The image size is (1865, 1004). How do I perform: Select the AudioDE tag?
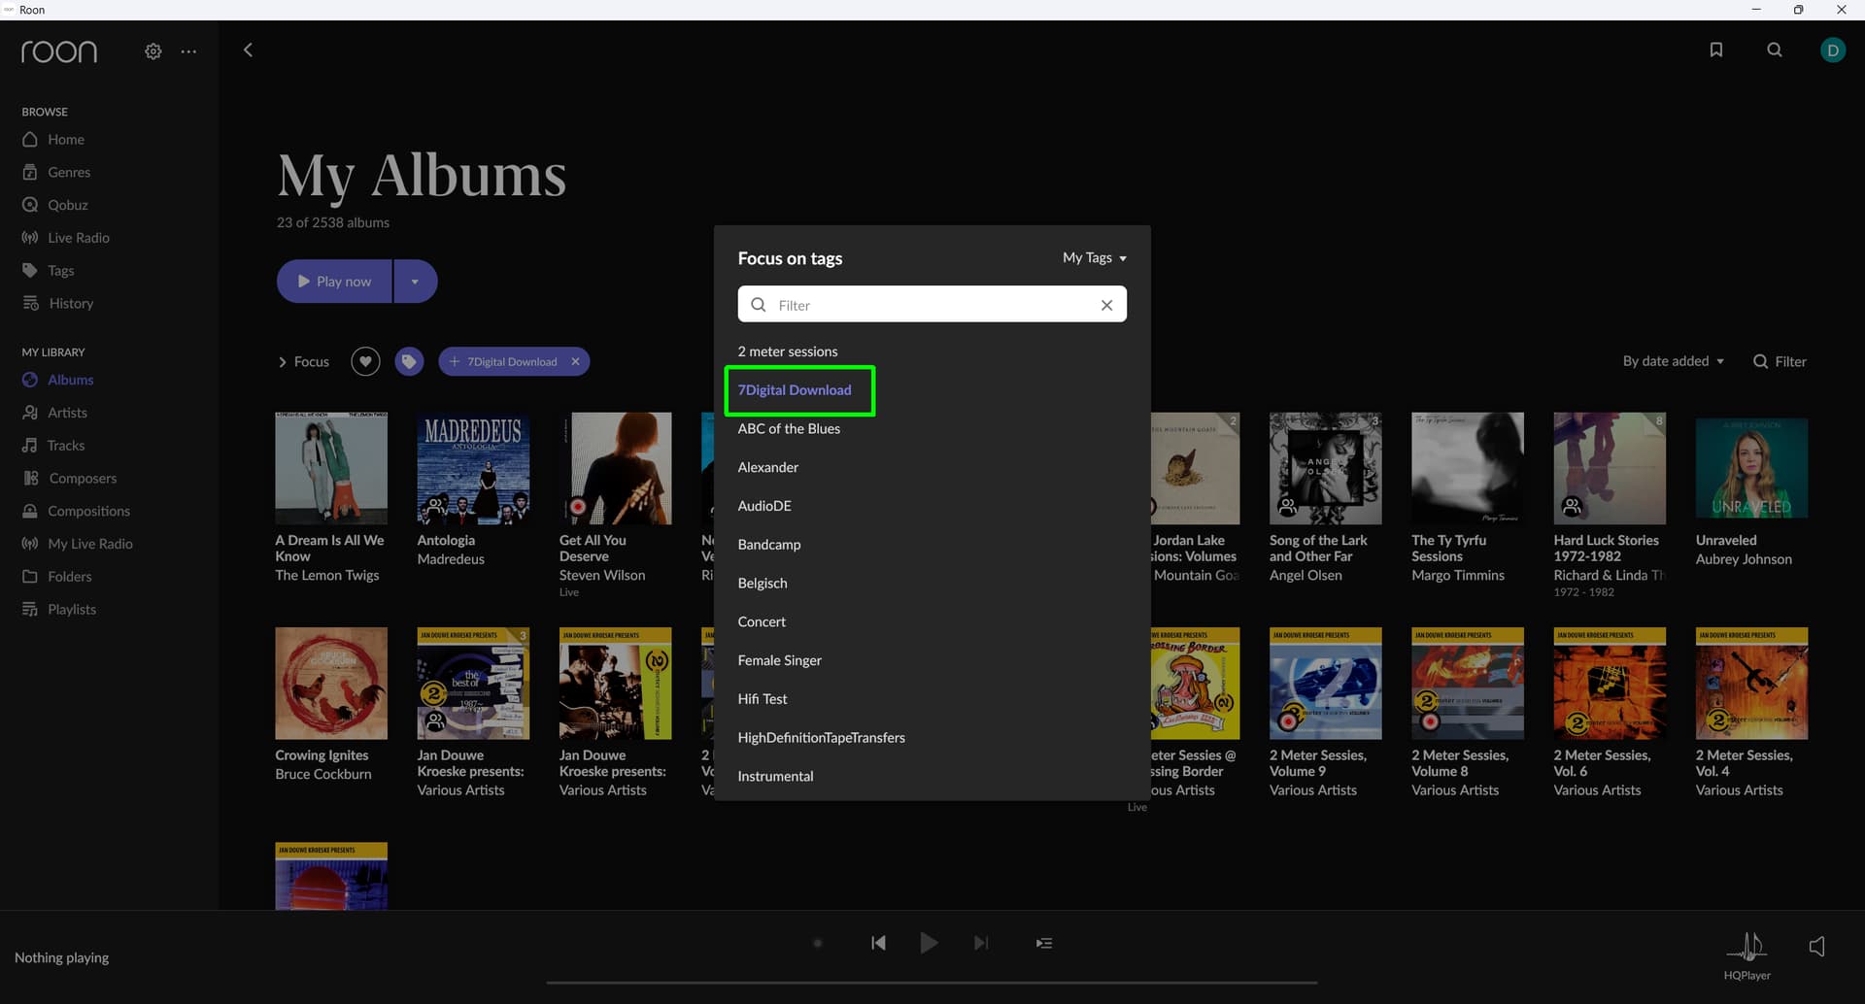point(764,506)
